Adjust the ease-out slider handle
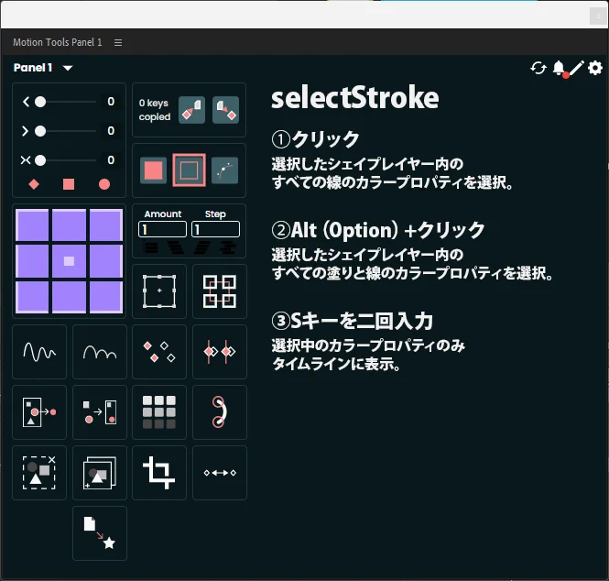609x581 pixels. [x=40, y=131]
